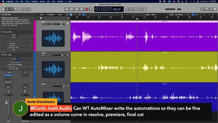Record-enable the Dani track
This screenshot has width=218, height=123.
coord(48,24)
